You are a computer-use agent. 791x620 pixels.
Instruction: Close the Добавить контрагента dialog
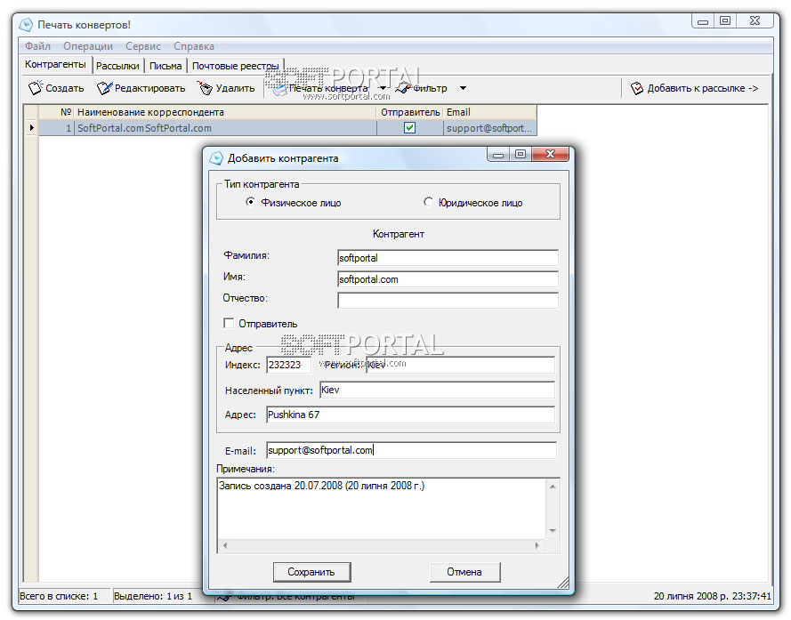[x=550, y=154]
